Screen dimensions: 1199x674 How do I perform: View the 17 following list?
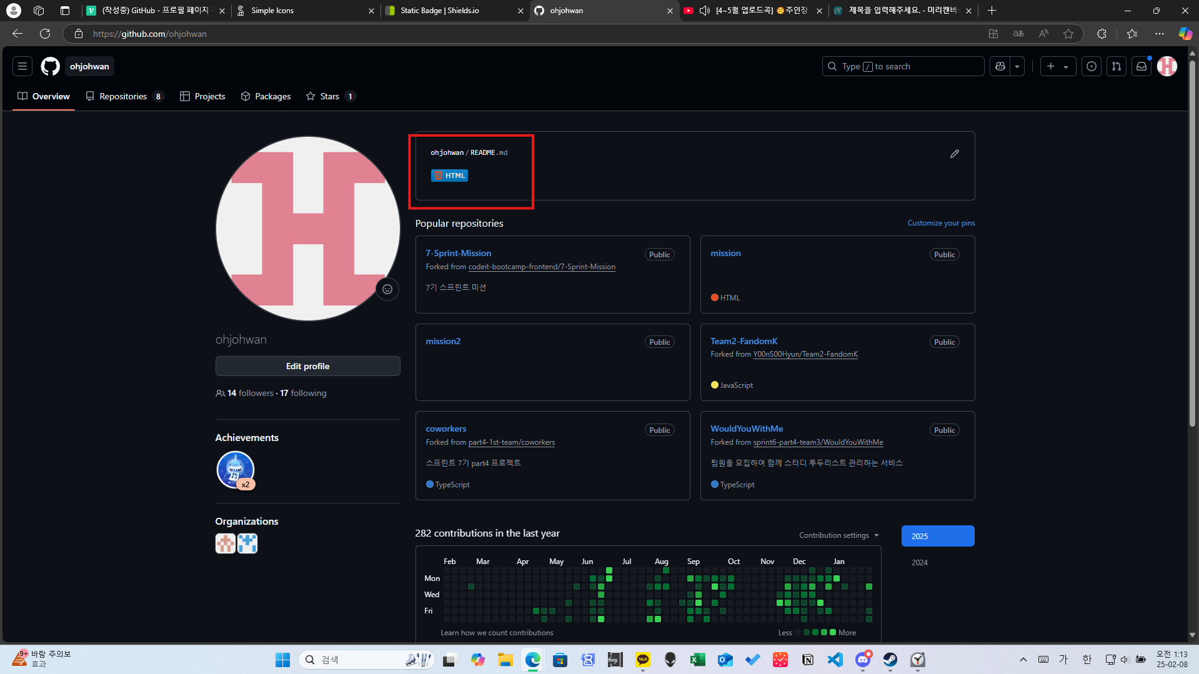click(x=303, y=393)
